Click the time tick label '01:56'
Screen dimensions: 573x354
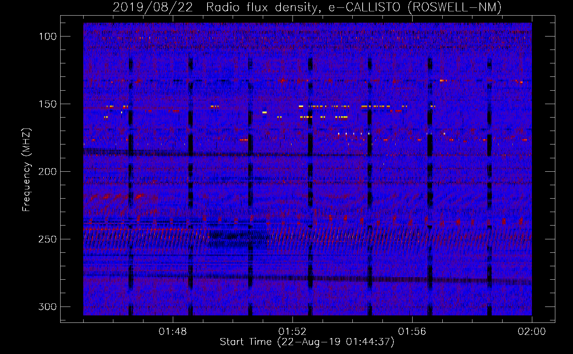pos(412,332)
